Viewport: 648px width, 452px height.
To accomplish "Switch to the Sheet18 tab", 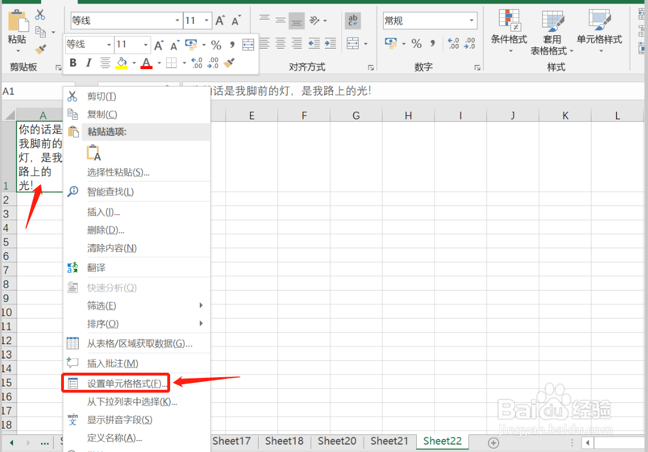I will 284,441.
